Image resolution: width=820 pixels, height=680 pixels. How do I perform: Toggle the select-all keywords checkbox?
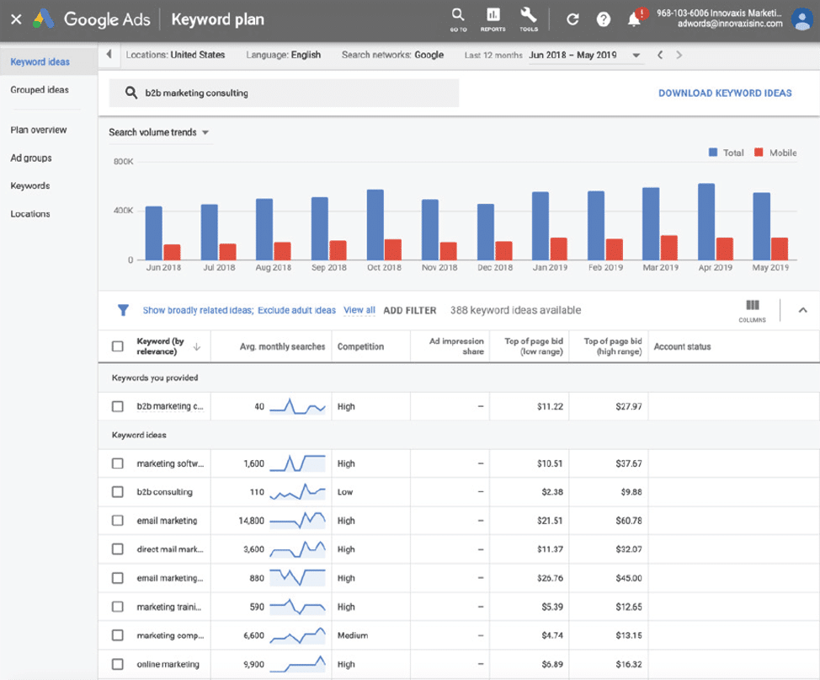point(118,346)
